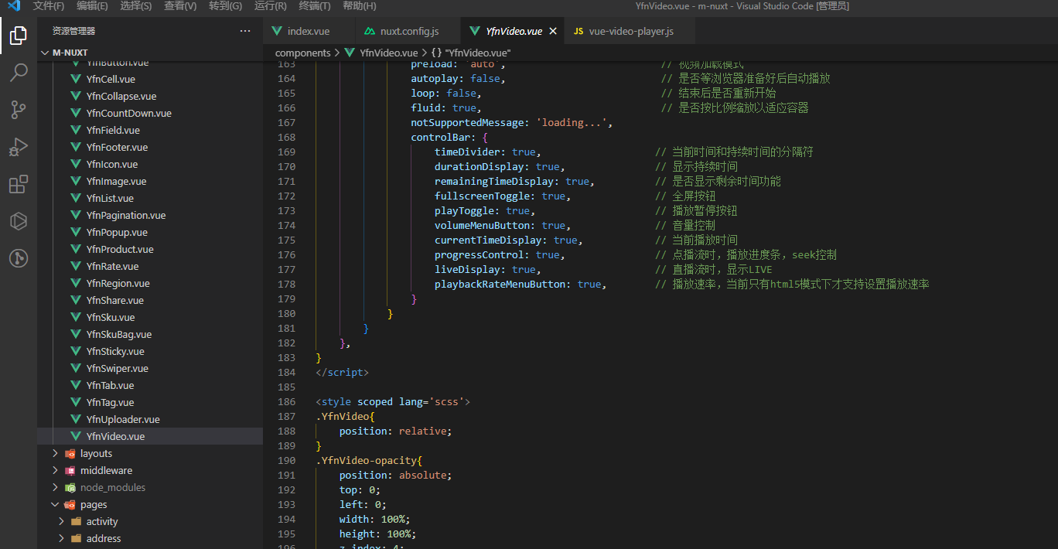Open YfnField.vue in the explorer
Screen dimensions: 1058x549
[x=150, y=131]
